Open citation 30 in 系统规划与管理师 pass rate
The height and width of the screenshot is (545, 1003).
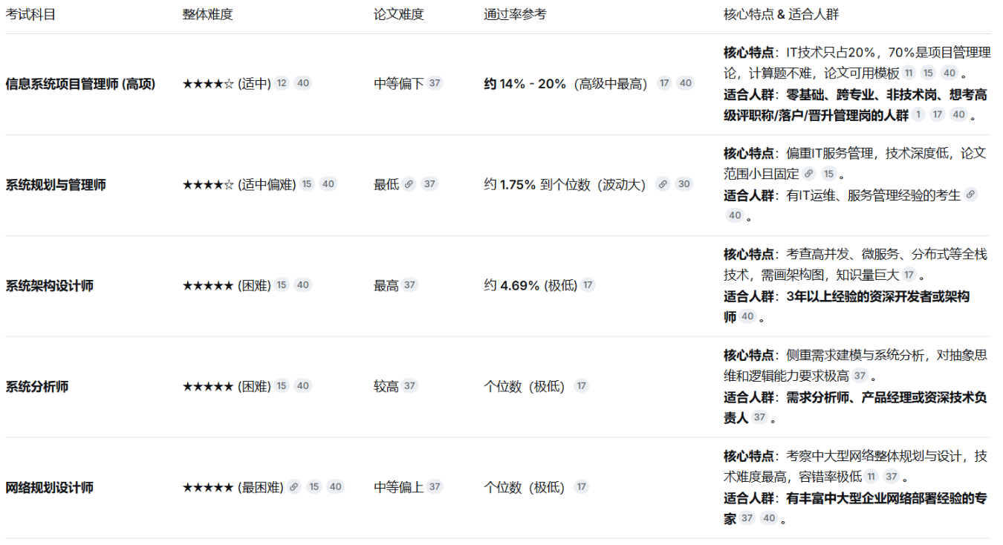tap(684, 184)
